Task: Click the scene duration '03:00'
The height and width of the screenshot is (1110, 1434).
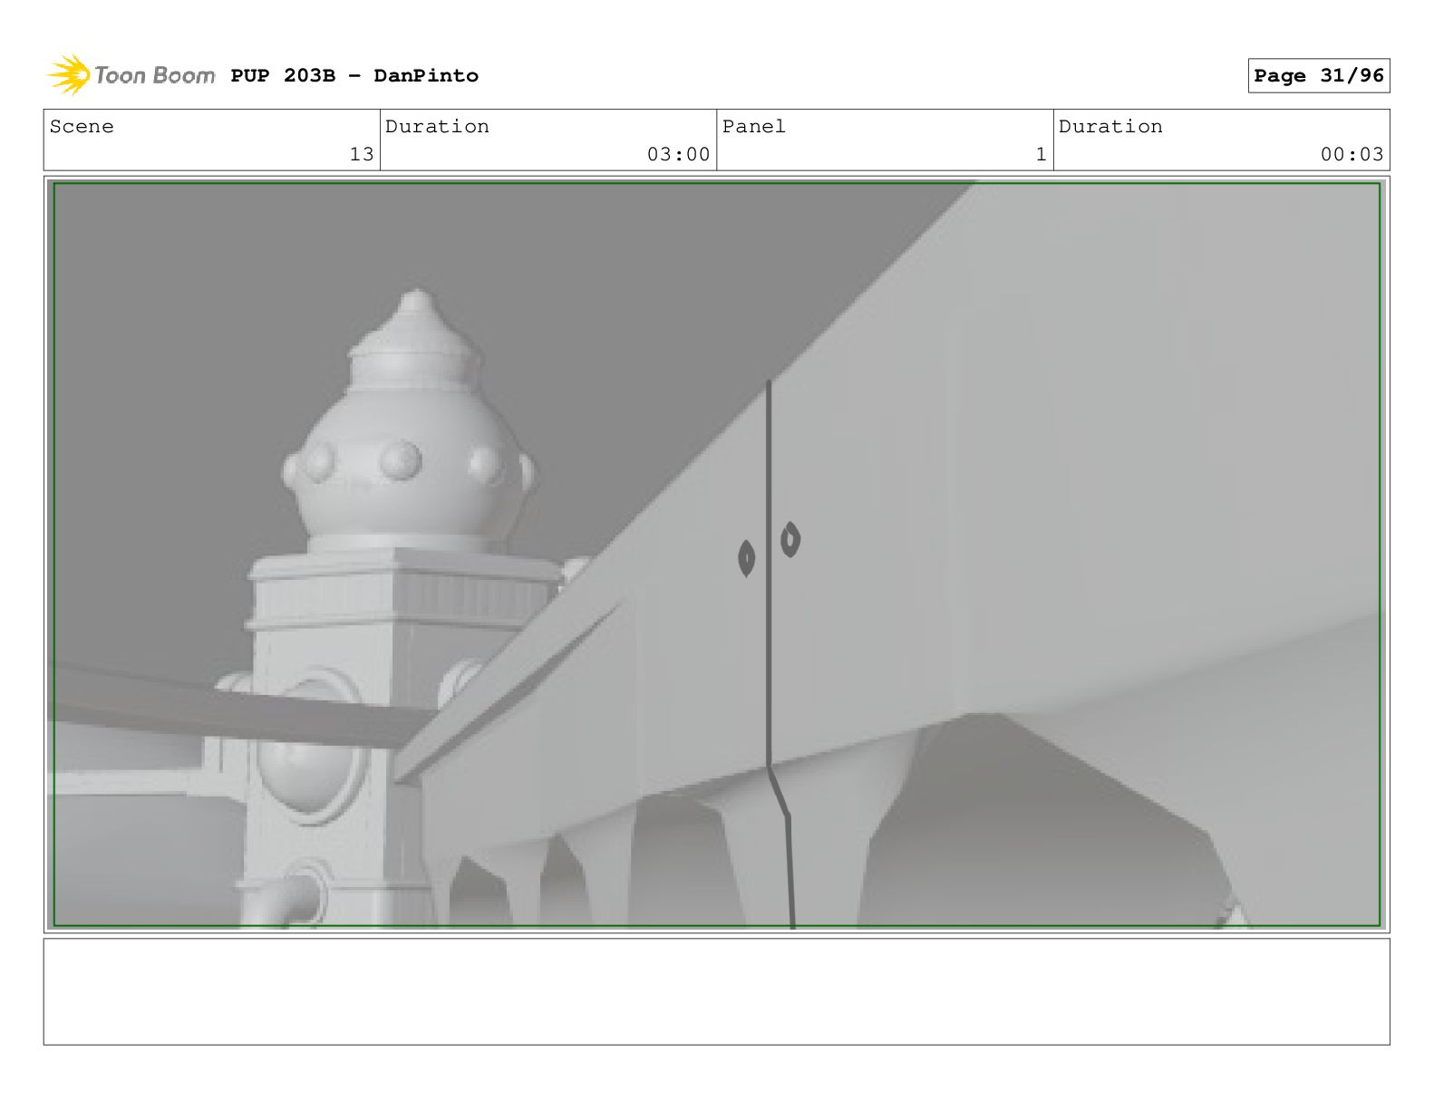Action: pos(678,154)
